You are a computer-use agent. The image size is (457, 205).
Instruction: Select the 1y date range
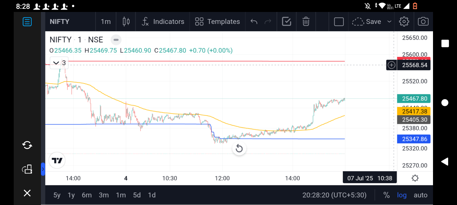click(71, 195)
